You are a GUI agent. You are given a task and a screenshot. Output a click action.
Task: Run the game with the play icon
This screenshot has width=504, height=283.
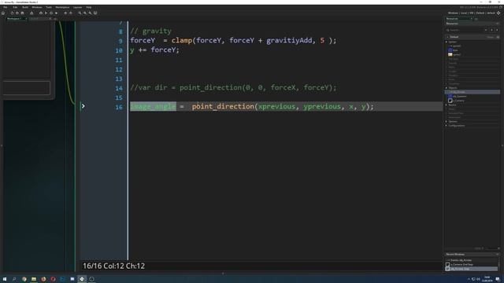coord(56,13)
